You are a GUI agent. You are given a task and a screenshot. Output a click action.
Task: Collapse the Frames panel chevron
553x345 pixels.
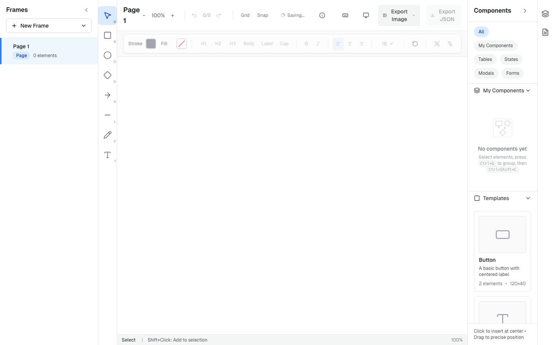[x=86, y=10]
